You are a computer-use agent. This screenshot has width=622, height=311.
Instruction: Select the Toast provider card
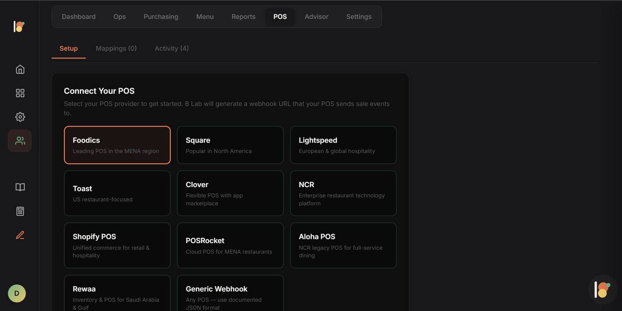tap(117, 193)
